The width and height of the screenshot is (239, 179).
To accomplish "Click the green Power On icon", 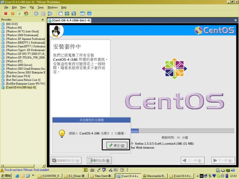I will (x=19, y=13).
